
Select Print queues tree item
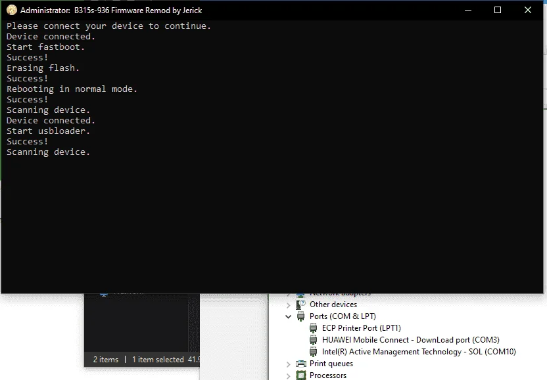coord(331,364)
